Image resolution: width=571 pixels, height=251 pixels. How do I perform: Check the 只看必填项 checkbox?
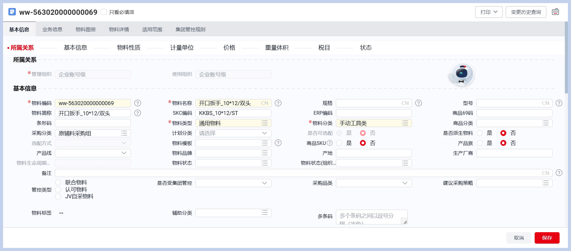pos(104,12)
